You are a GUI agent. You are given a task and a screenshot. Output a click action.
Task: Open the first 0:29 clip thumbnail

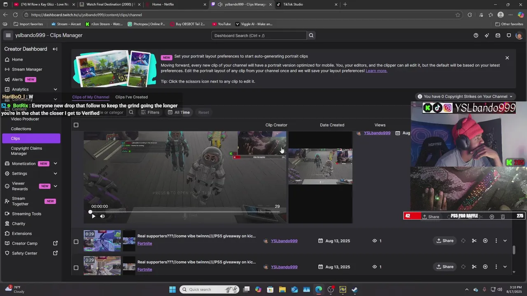pos(102,241)
